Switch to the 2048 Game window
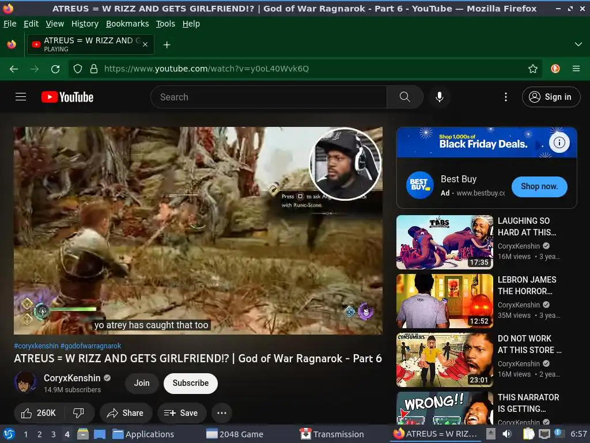This screenshot has width=590, height=443. click(235, 434)
